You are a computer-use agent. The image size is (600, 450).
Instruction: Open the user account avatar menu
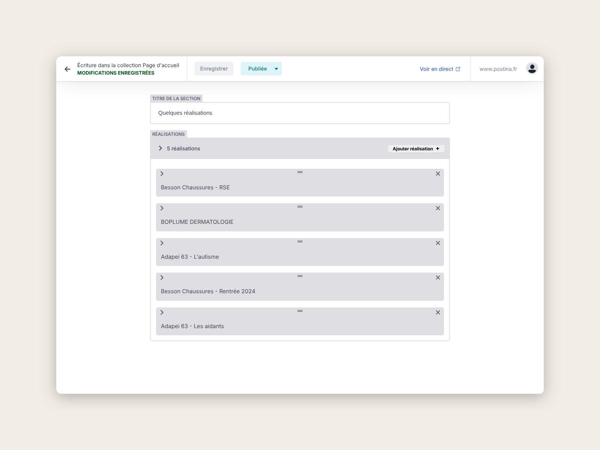532,68
